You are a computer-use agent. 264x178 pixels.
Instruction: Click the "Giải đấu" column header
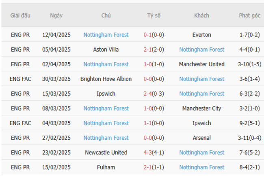20,16
